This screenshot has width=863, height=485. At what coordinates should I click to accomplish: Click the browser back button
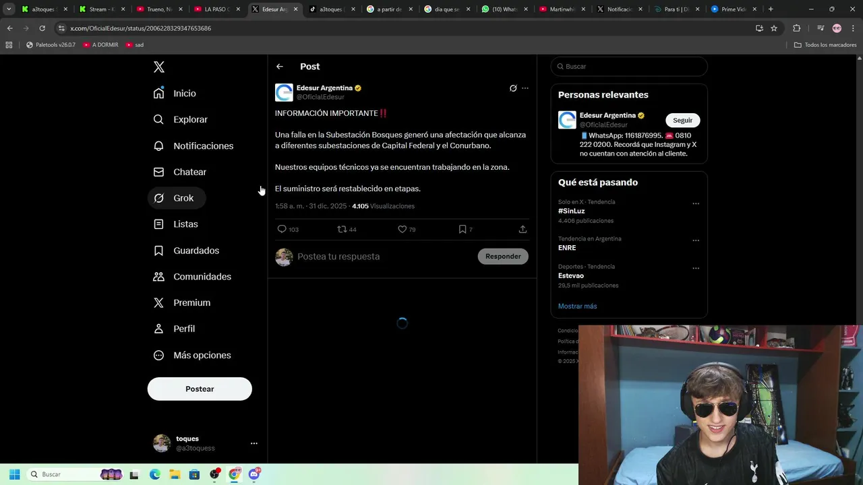pyautogui.click(x=9, y=28)
